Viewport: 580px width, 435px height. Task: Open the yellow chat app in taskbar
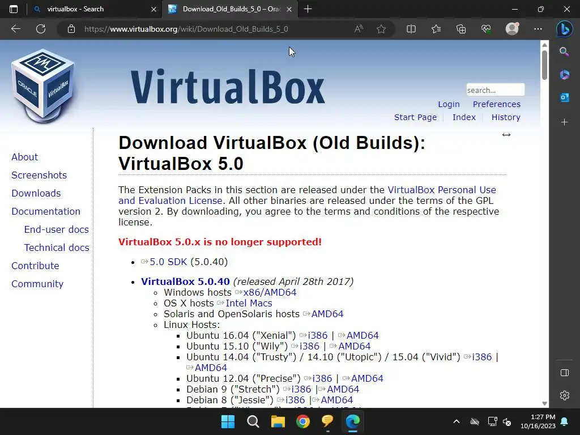pyautogui.click(x=328, y=421)
